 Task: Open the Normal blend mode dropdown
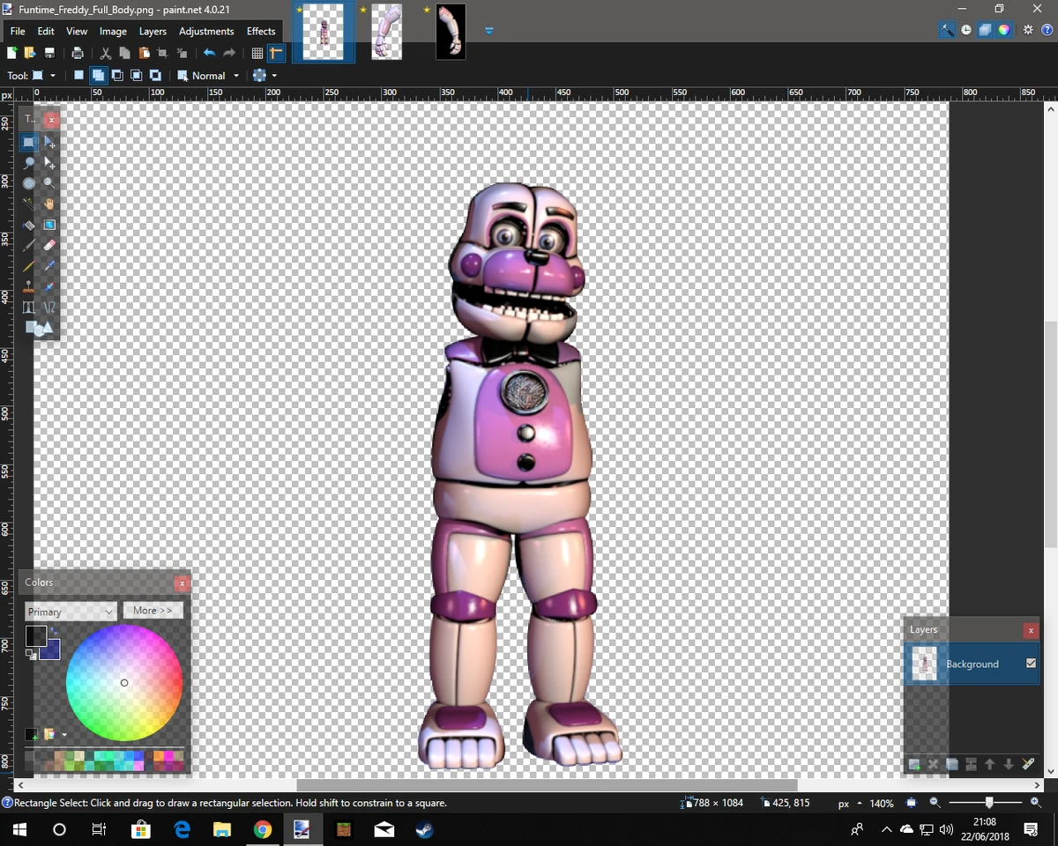tap(235, 75)
